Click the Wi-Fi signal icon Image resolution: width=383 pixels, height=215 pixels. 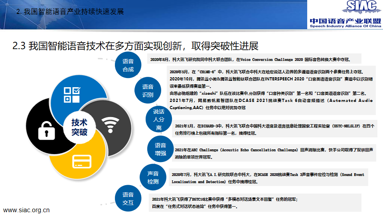tap(111, 125)
